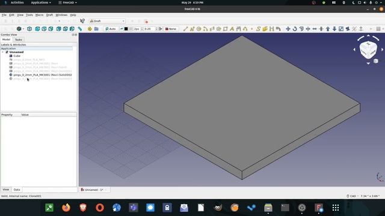The image size is (385, 216).
Task: Click the What's This help cursor icon
Action: (x=82, y=21)
